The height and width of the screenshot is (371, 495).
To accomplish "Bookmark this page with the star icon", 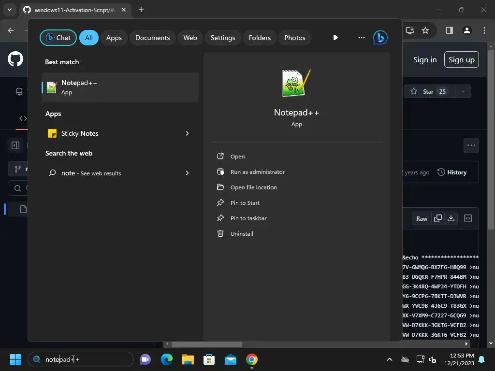I will [425, 30].
